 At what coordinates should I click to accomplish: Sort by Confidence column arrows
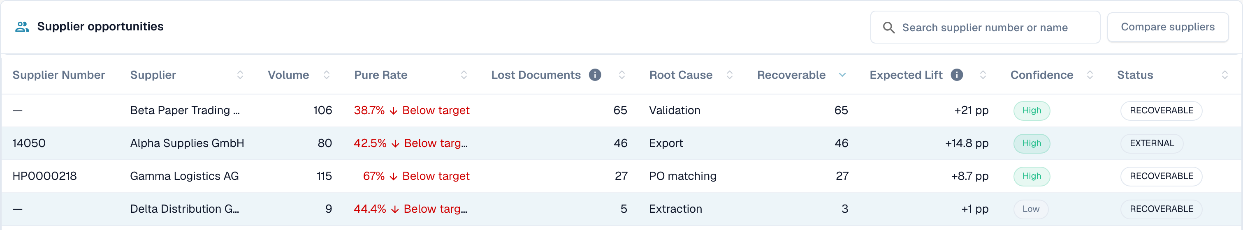[1090, 75]
